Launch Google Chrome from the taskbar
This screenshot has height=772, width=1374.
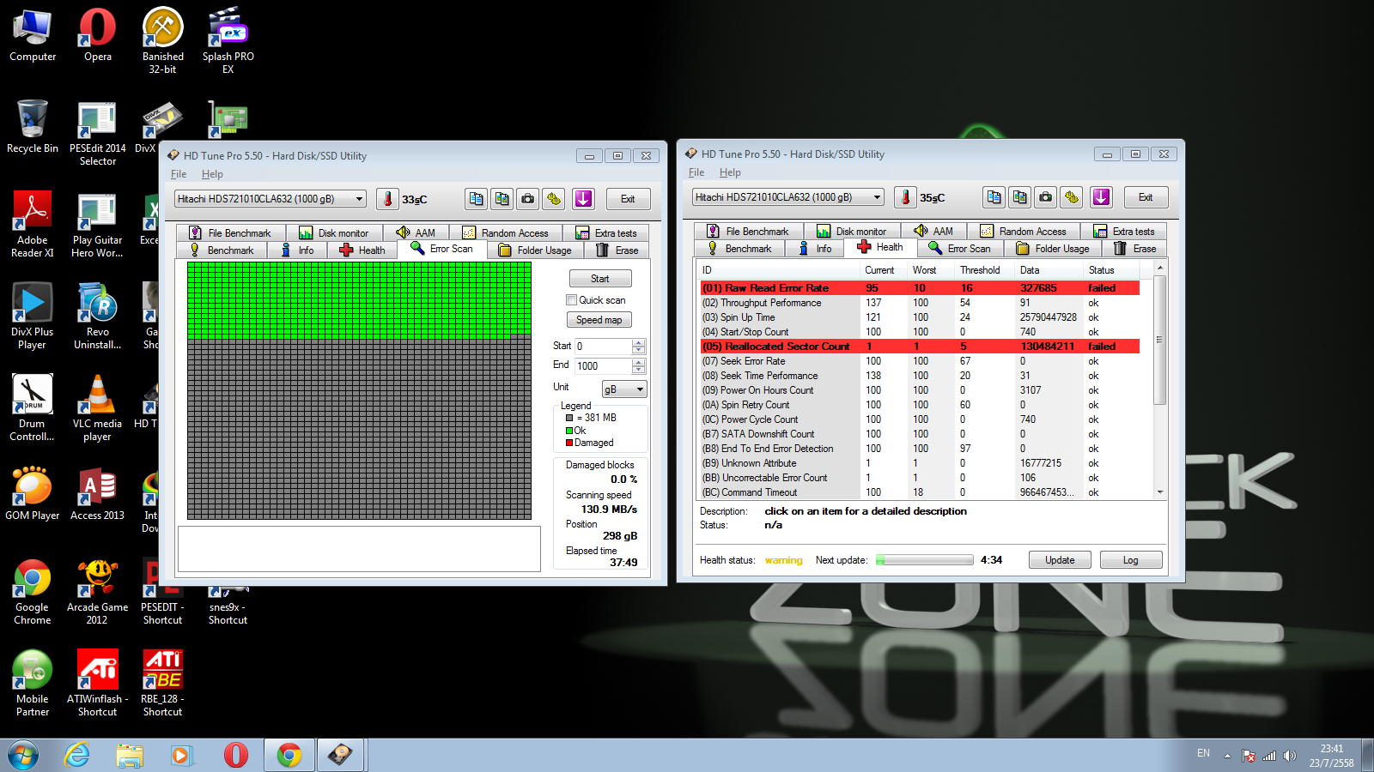(289, 755)
